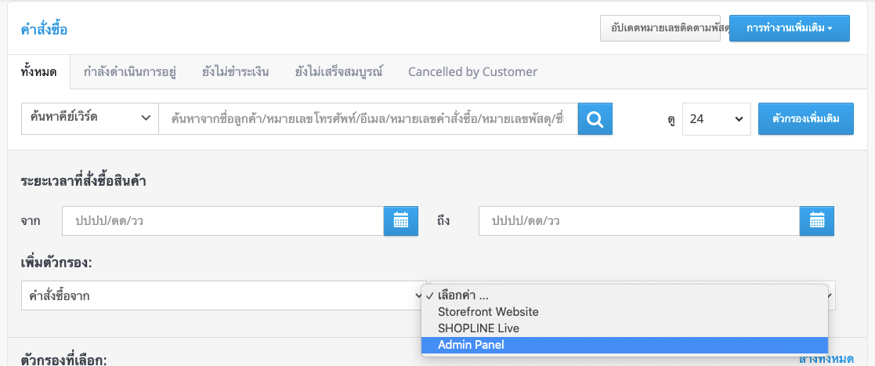Select 'SHOPLINE Live' in the dropdown list
The width and height of the screenshot is (875, 366).
pos(624,328)
